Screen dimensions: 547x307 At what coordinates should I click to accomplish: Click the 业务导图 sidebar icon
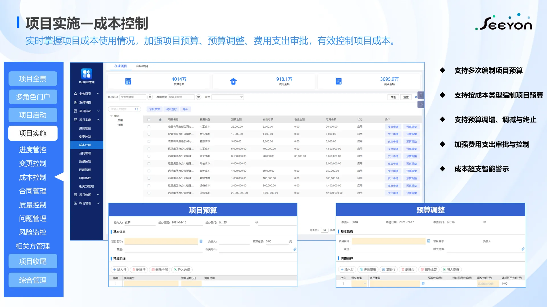click(75, 102)
